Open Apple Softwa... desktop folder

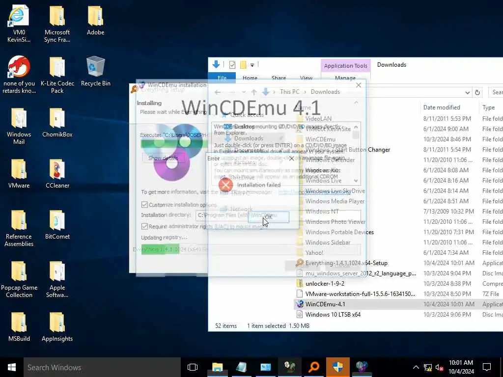tap(57, 279)
